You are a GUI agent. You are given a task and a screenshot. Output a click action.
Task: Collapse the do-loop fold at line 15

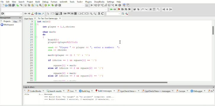pyautogui.click(x=36, y=37)
